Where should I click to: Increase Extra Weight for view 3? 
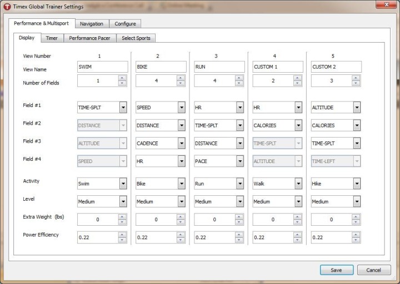[x=239, y=217]
